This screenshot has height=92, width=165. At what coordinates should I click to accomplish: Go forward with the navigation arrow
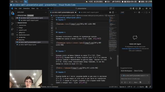point(51,8)
